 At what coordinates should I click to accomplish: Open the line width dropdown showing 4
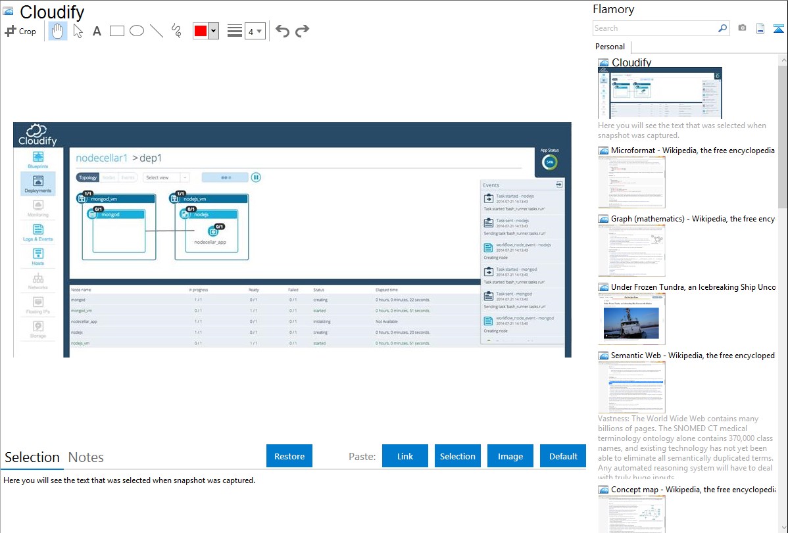[x=255, y=32]
